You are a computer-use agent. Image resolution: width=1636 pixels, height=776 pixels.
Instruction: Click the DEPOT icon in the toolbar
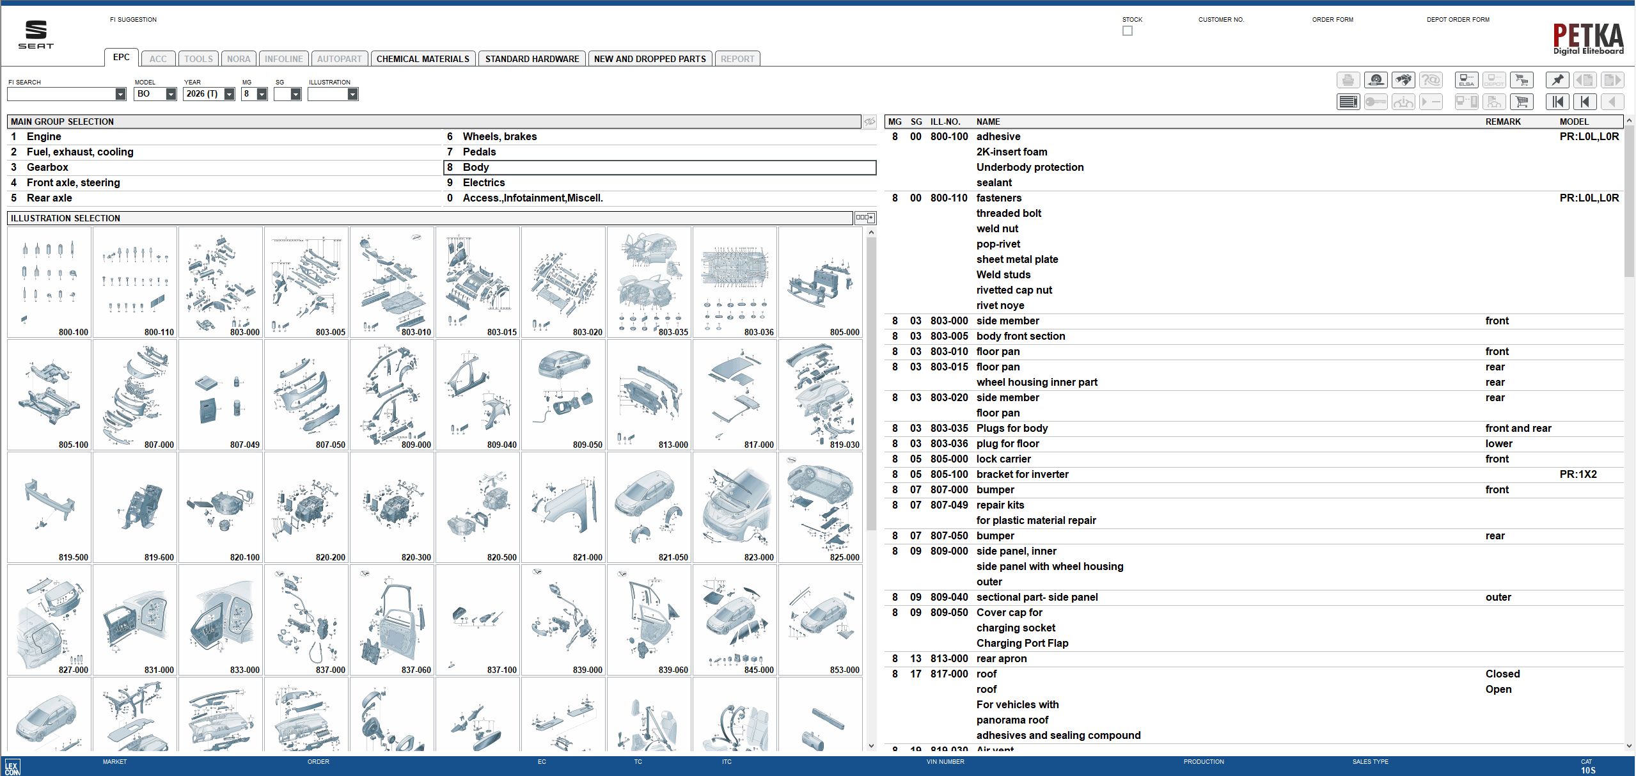[1495, 80]
